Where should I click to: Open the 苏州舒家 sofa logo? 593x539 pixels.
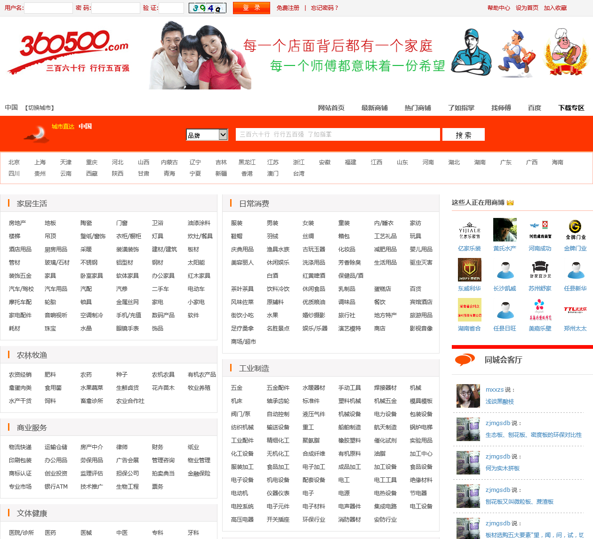pos(540,270)
